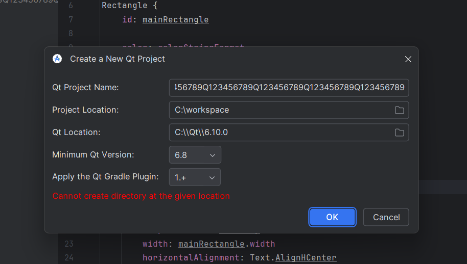Click the red 'Cannot create directory' error message
The width and height of the screenshot is (467, 264).
[141, 196]
